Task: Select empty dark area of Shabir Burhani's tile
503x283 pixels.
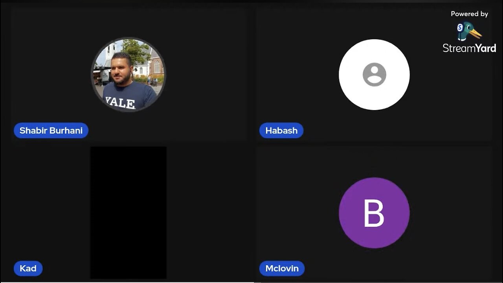Action: pos(204,75)
